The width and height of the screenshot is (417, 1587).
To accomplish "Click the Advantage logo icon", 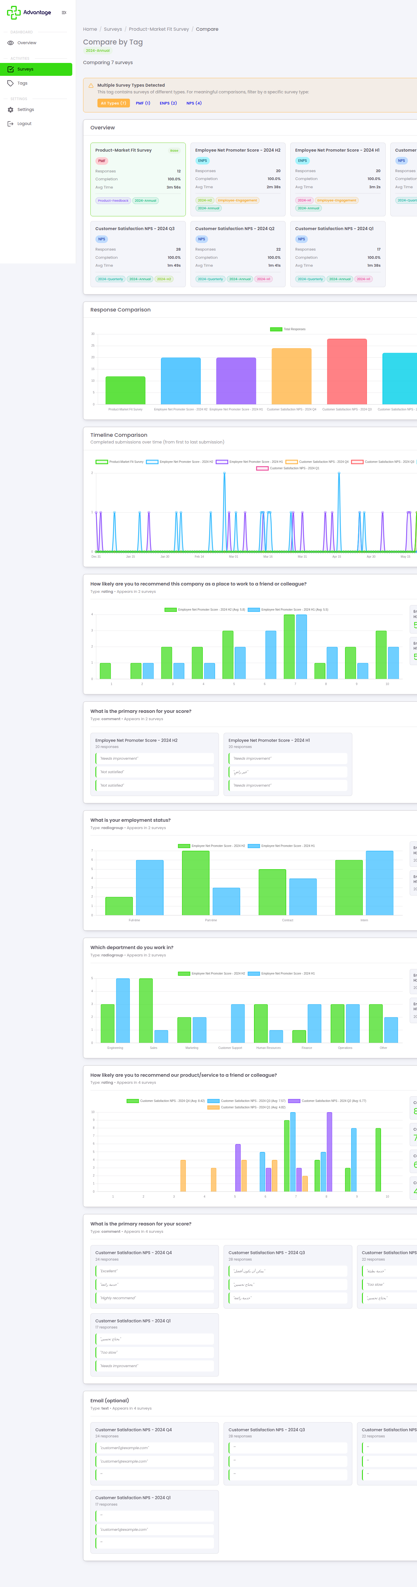I will [x=13, y=12].
